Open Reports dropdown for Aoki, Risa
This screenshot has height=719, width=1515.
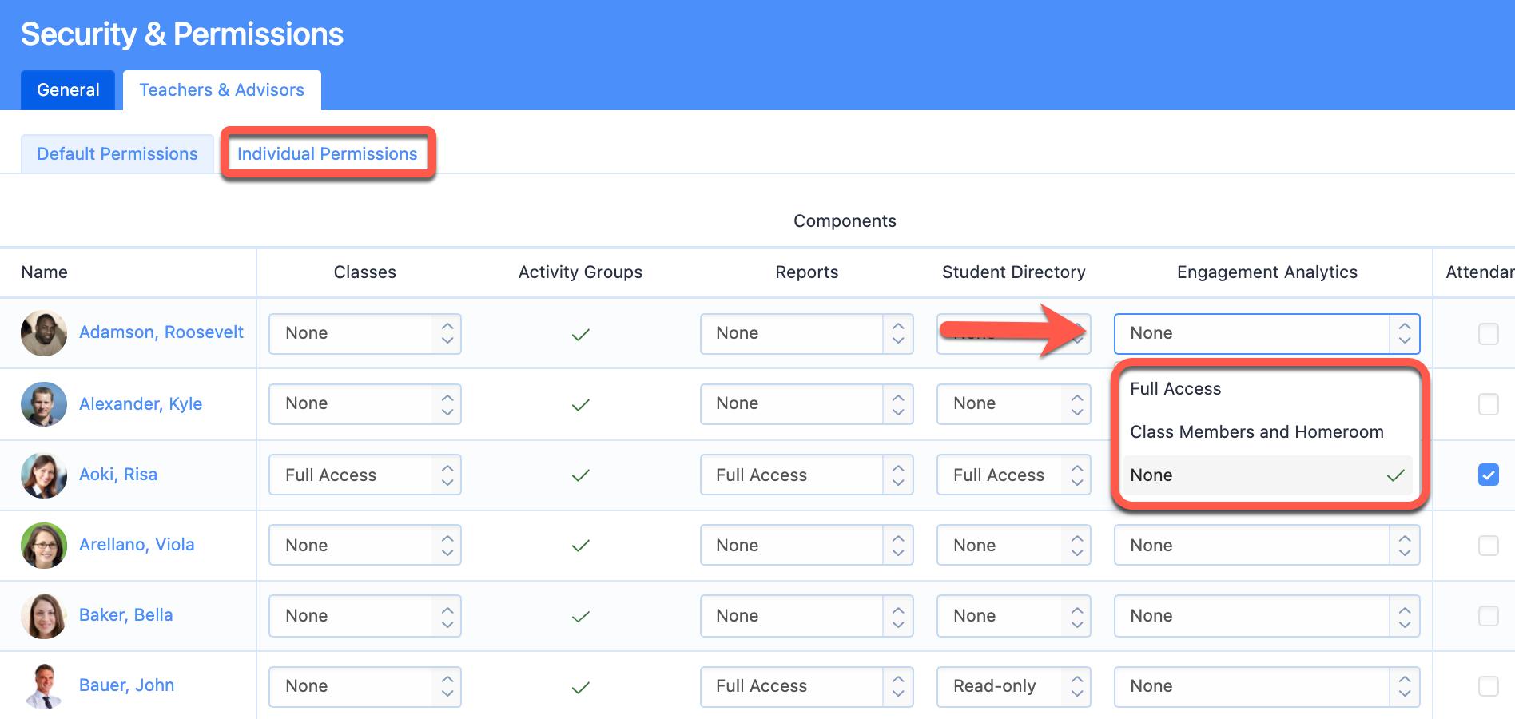(x=806, y=475)
